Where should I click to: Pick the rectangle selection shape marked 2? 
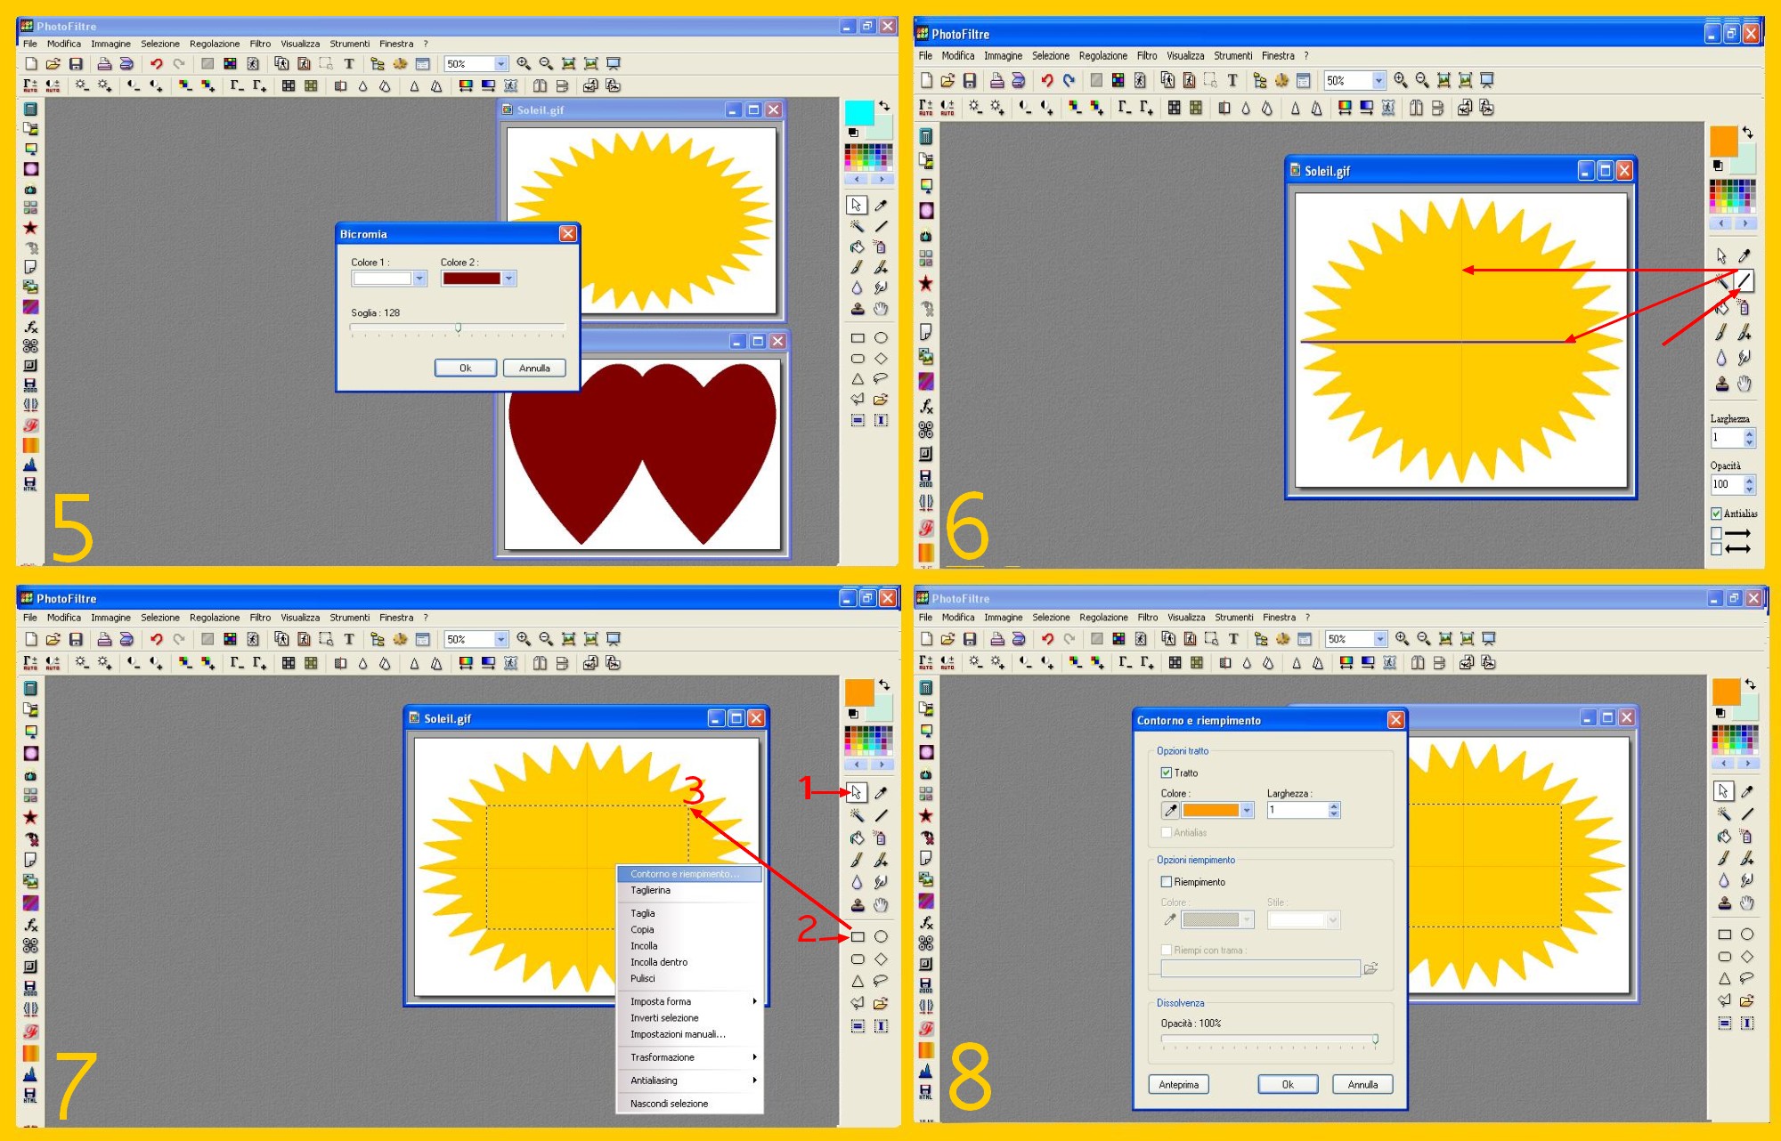858,936
